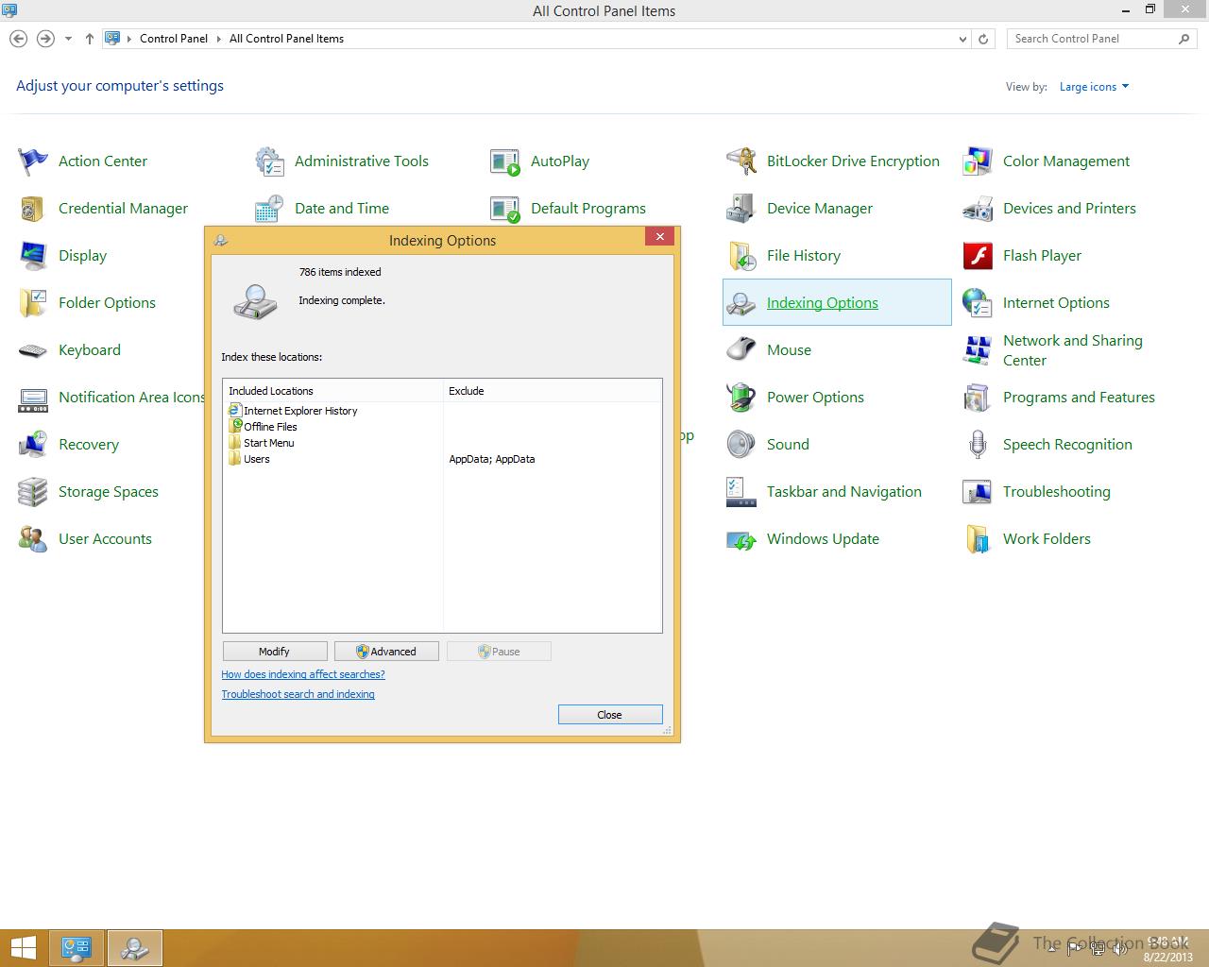1209x967 pixels.
Task: Open the Flash Player icon
Action: tap(978, 256)
